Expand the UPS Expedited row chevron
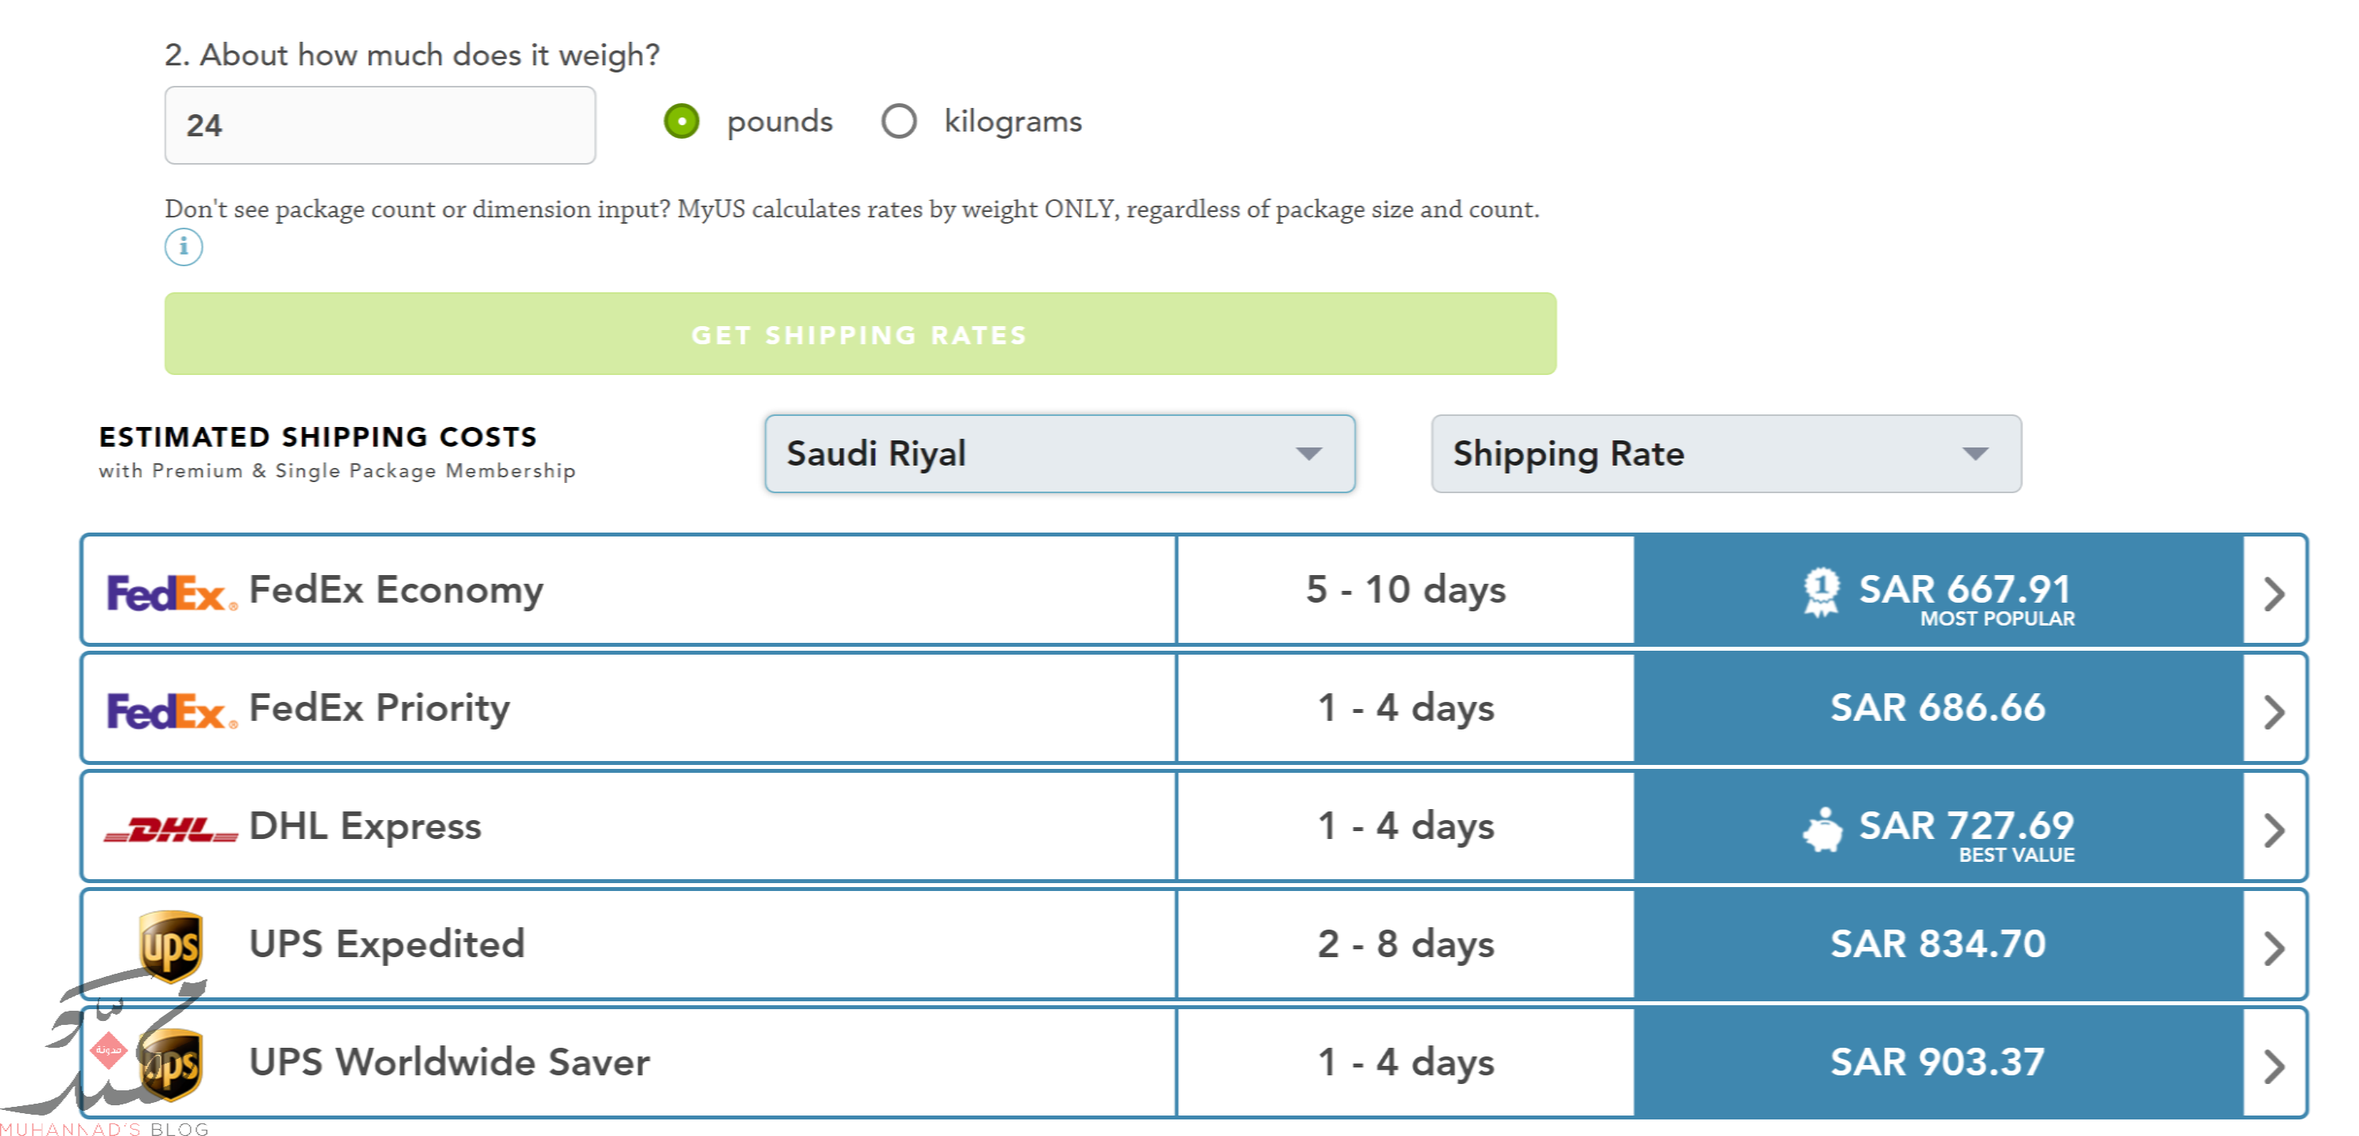The width and height of the screenshot is (2359, 1136). [x=2273, y=948]
